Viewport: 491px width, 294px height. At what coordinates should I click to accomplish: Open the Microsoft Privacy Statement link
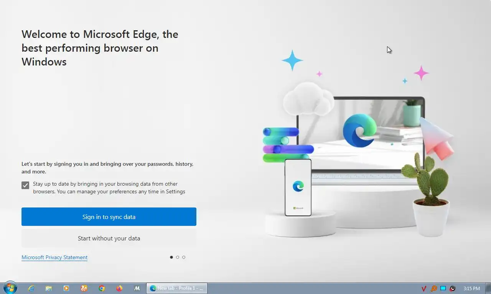point(54,257)
